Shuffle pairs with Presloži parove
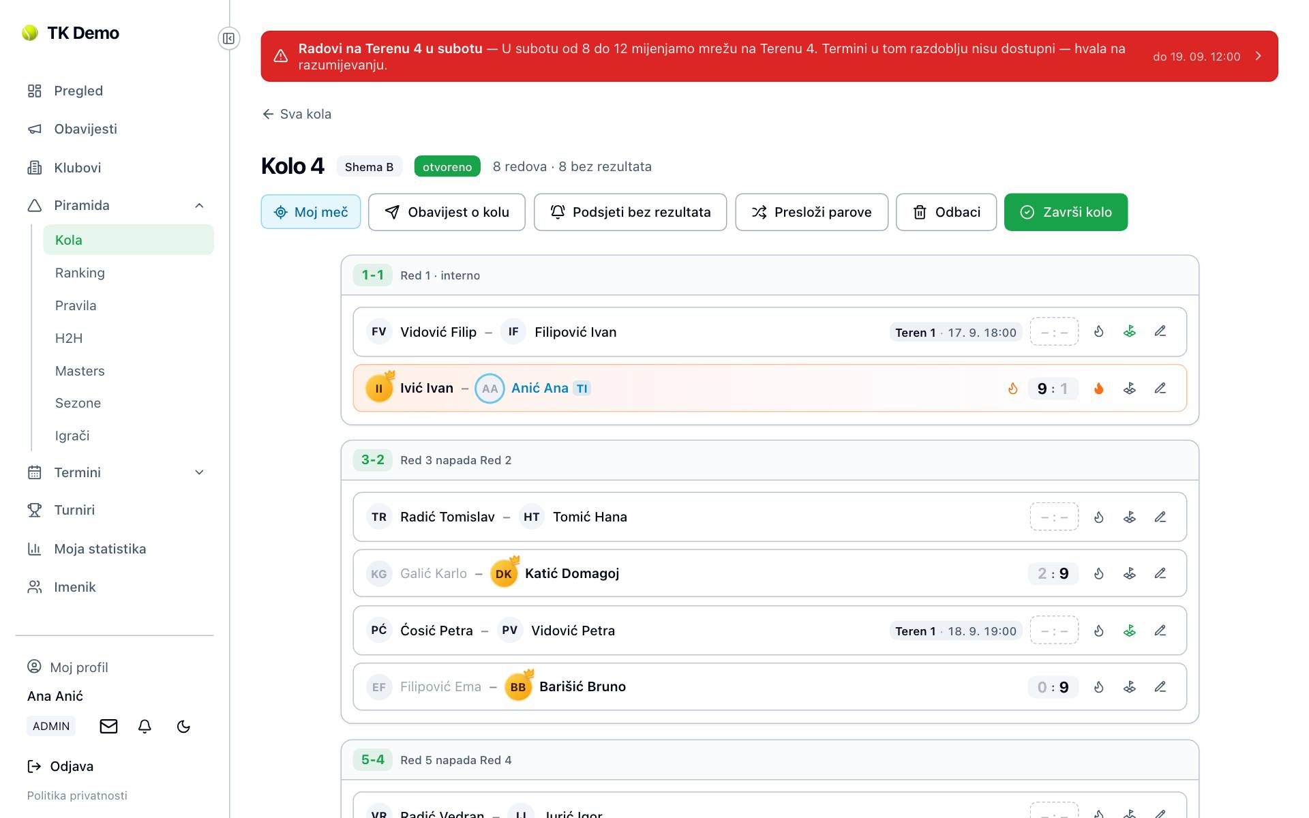The width and height of the screenshot is (1309, 818). [812, 212]
